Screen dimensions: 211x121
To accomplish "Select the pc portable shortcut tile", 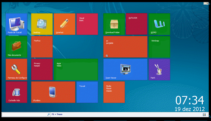I will (x=125, y=47).
